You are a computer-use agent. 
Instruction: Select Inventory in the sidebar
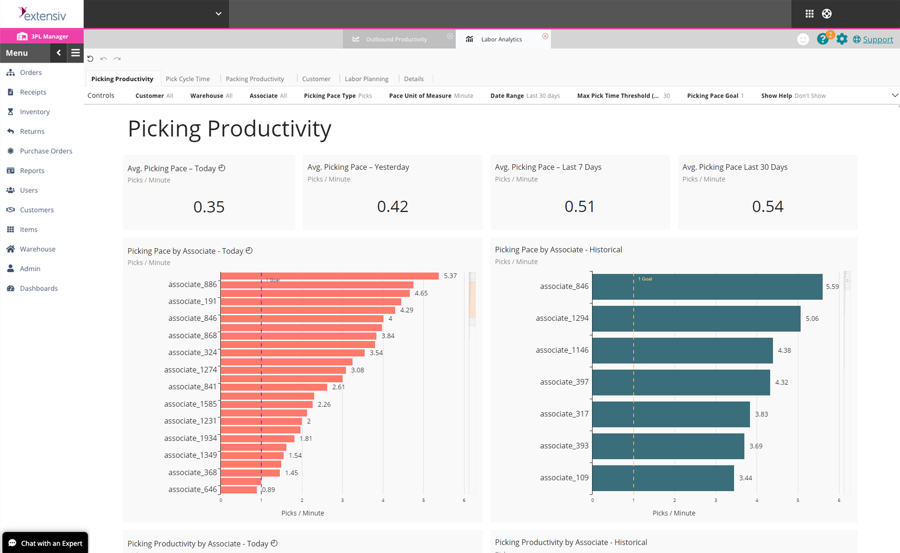[34, 112]
